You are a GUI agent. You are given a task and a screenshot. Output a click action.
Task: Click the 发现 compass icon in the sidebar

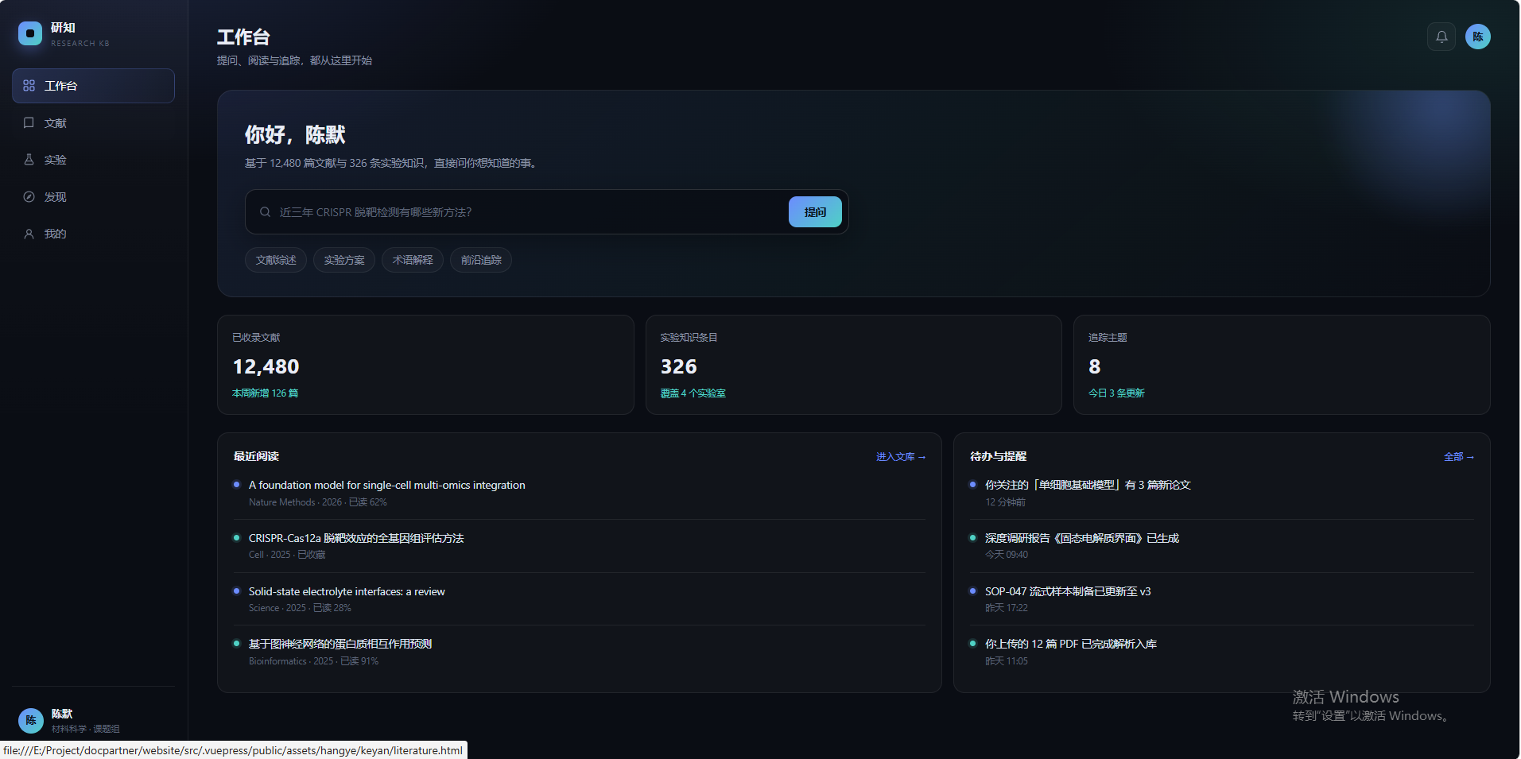point(29,197)
